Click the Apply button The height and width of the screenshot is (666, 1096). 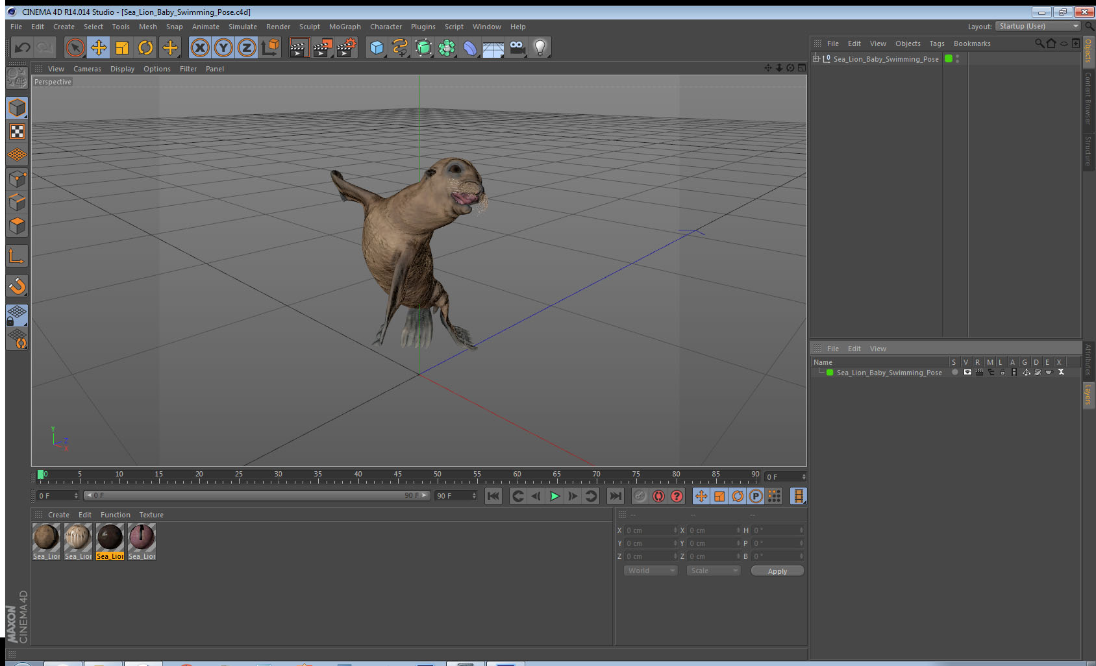click(777, 571)
